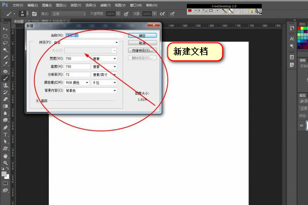Select the History Brush tool
308x205 pixels.
[x=5, y=92]
